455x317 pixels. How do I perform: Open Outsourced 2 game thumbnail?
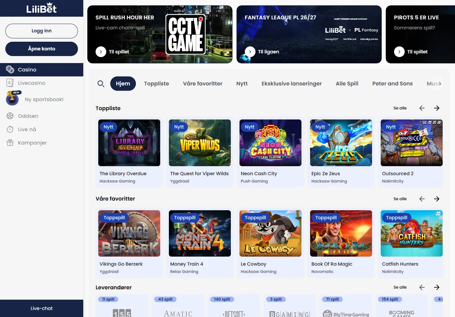pos(412,143)
